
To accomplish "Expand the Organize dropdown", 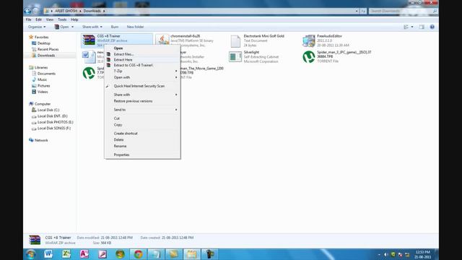I will [x=37, y=27].
